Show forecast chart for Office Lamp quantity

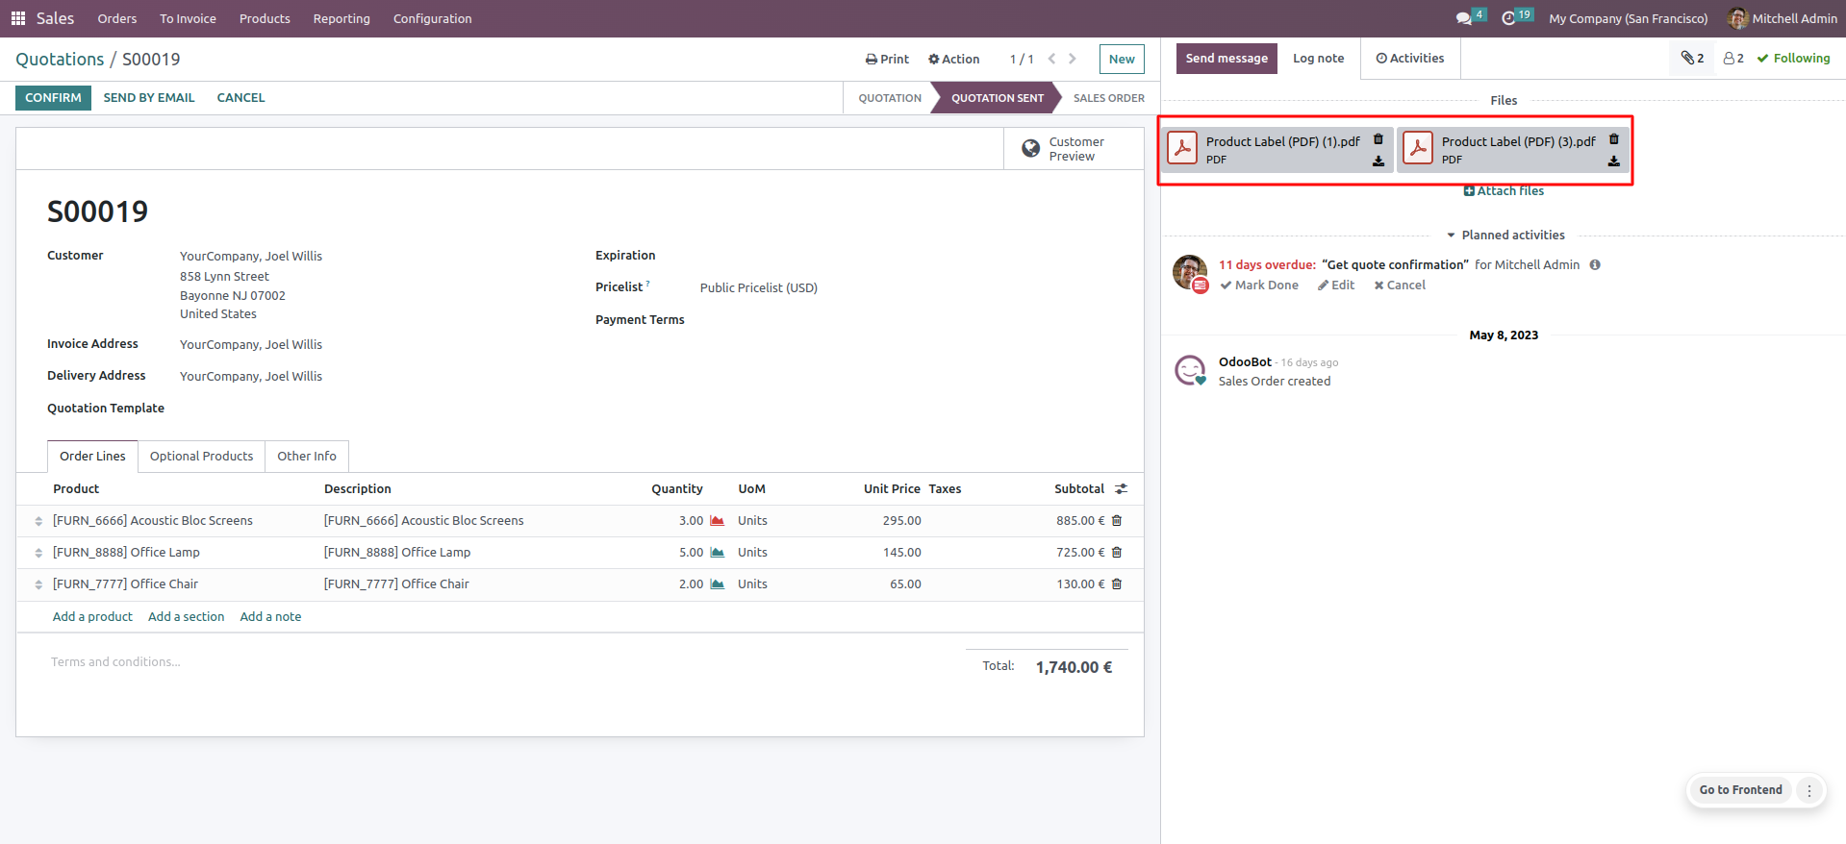click(717, 553)
